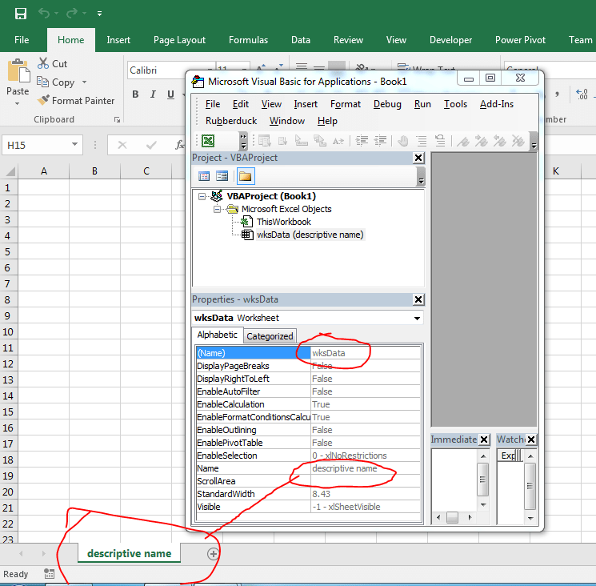Select the ThisWorkbook tree item

[x=284, y=222]
